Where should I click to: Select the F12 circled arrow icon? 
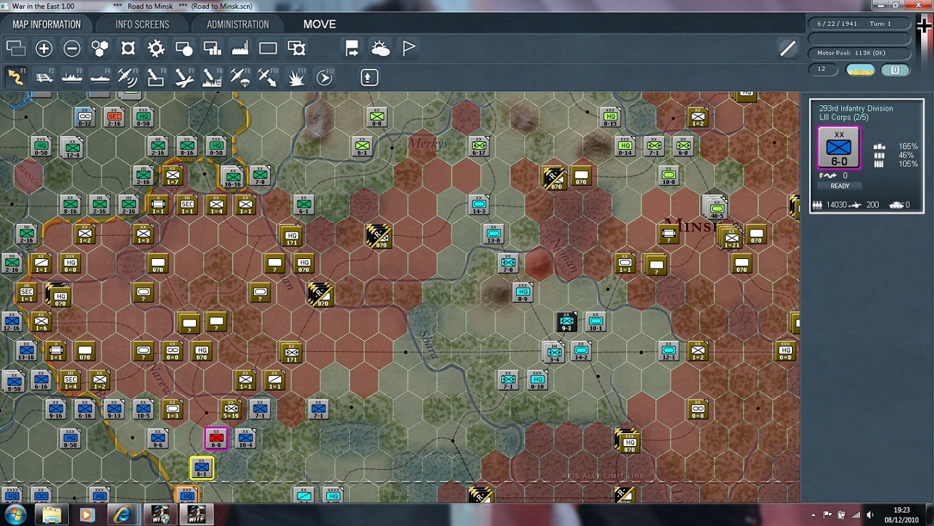[324, 77]
